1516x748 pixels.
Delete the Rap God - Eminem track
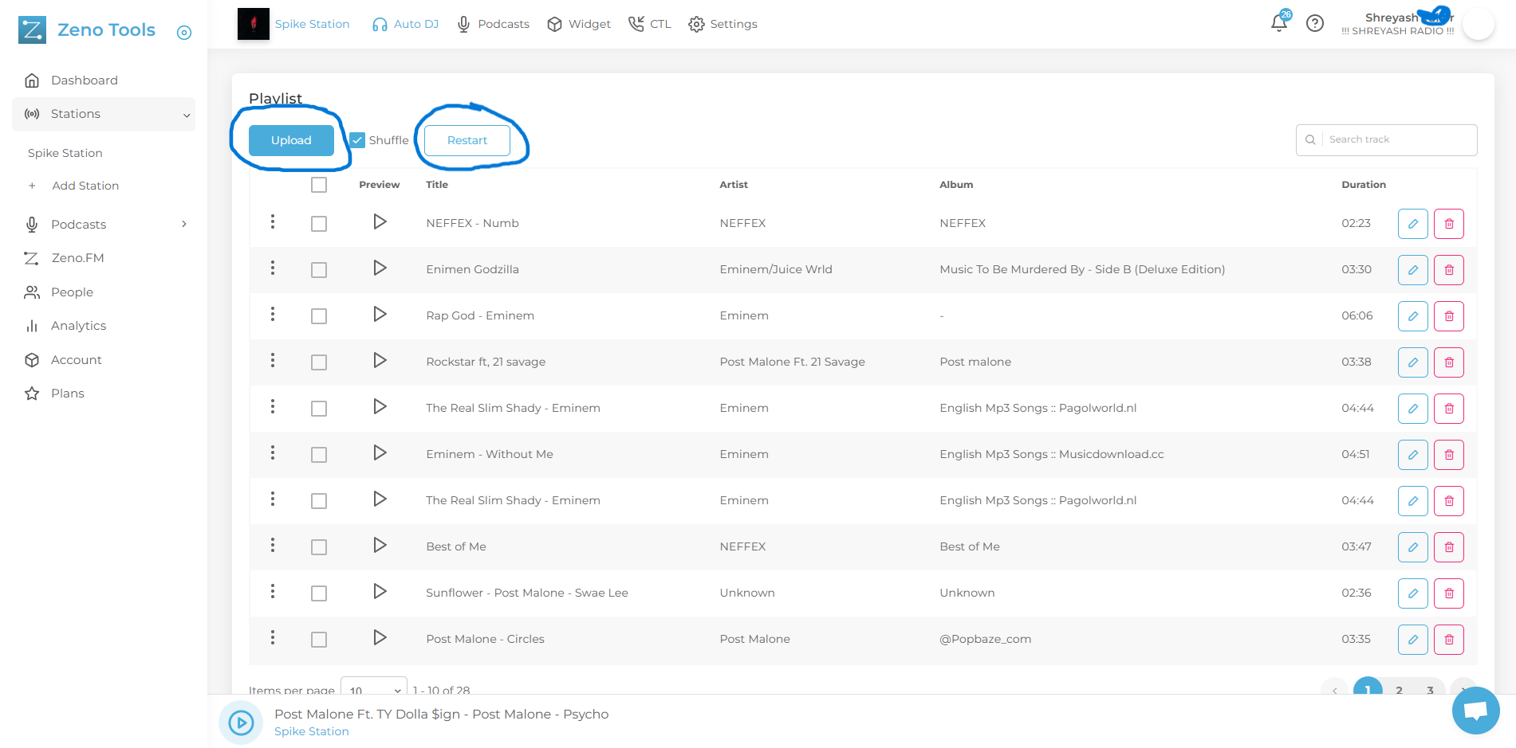pyautogui.click(x=1449, y=316)
